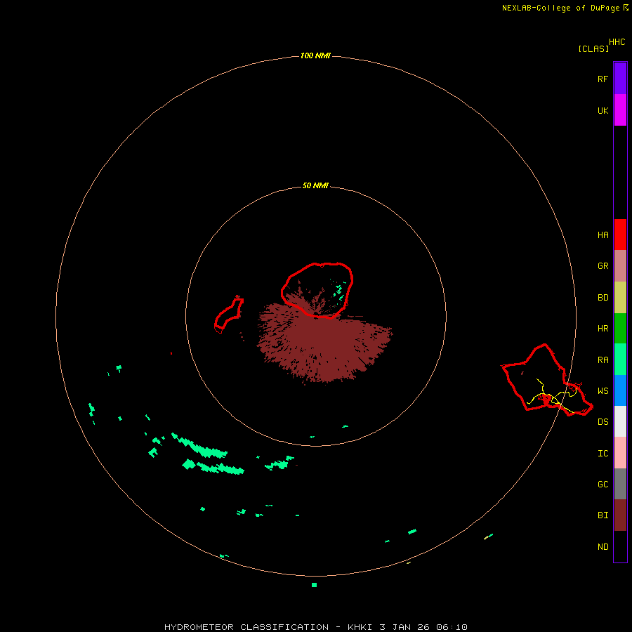
Task: Click the HHC product label
Action: (x=617, y=42)
